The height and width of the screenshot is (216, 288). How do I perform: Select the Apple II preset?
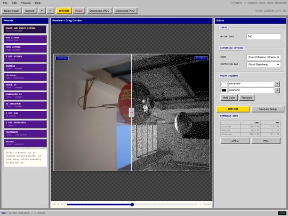click(26, 86)
